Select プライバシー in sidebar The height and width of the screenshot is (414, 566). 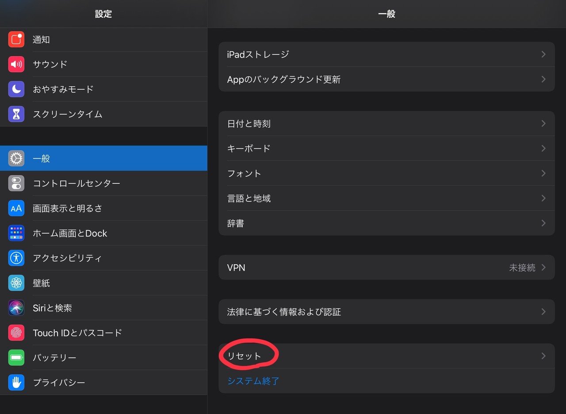[x=103, y=382]
